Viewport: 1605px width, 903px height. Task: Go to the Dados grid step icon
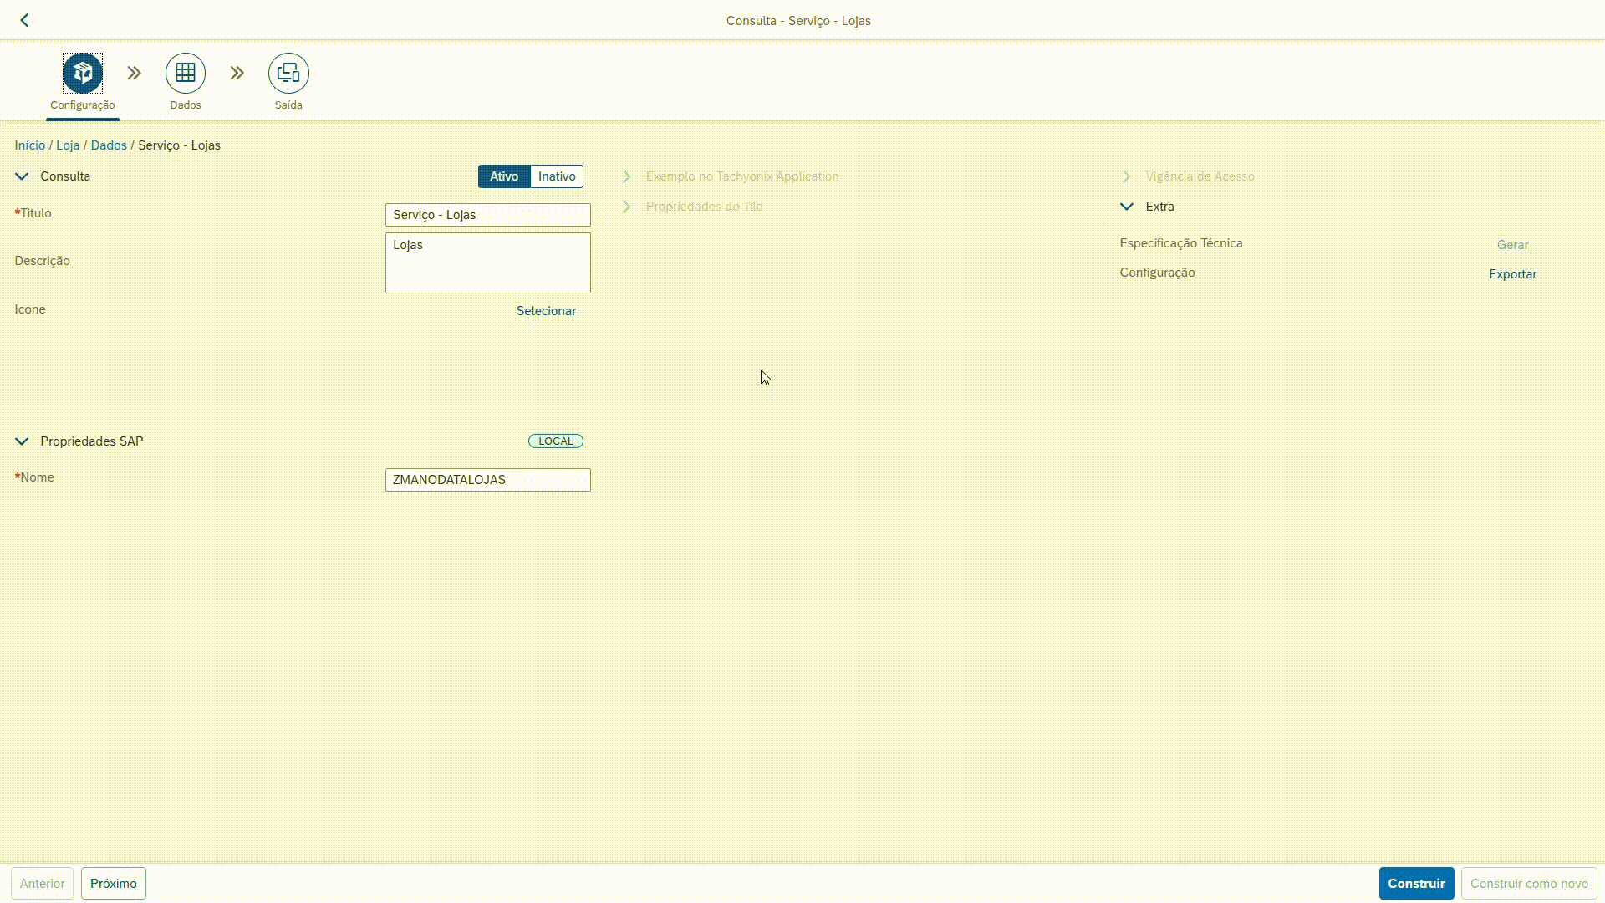point(185,74)
